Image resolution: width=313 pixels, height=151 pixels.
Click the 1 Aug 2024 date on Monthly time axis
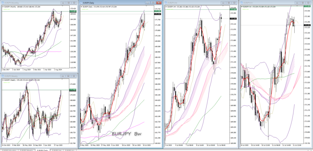click(x=58, y=70)
